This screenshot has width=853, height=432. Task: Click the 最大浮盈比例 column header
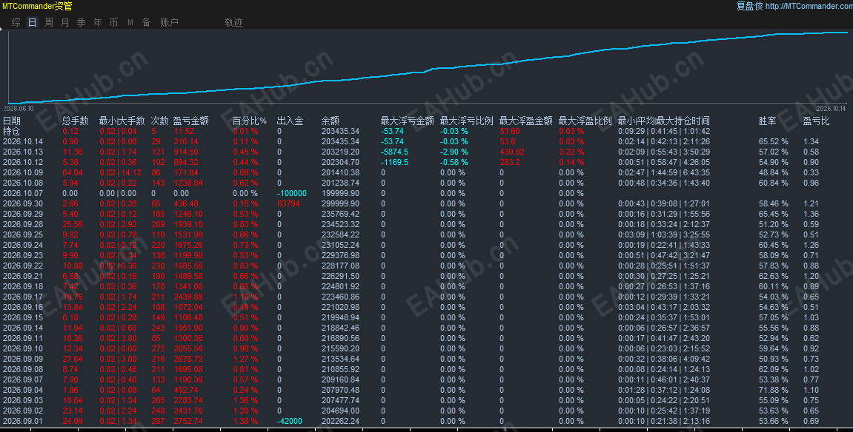click(585, 121)
